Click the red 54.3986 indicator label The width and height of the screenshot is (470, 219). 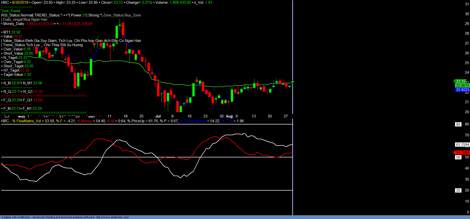coord(462,153)
